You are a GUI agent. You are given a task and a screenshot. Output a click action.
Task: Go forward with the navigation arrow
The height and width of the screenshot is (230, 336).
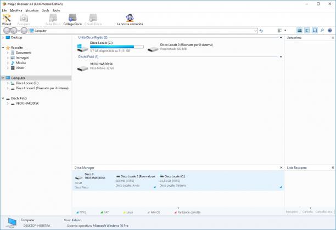point(14,31)
